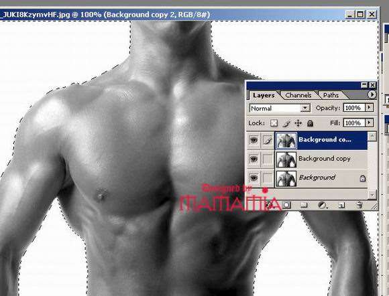
Task: Select the Background copy layer thumbnail
Action: [x=286, y=159]
